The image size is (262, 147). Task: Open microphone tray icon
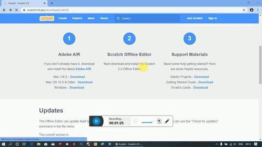point(221,144)
